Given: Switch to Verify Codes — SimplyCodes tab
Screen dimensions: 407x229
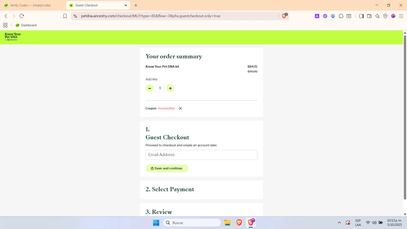Looking at the screenshot, I should tap(30, 5).
